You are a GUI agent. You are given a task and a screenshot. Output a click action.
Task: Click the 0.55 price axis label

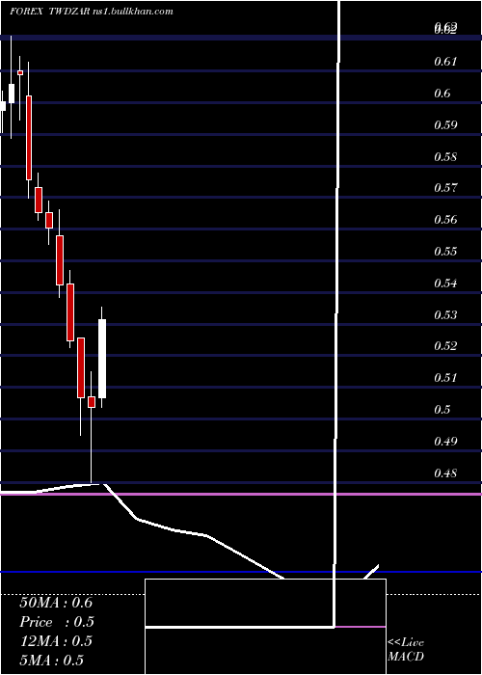pos(445,251)
